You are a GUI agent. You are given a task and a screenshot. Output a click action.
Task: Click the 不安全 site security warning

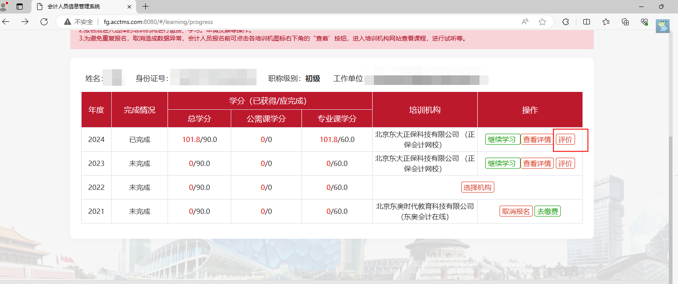tap(79, 22)
